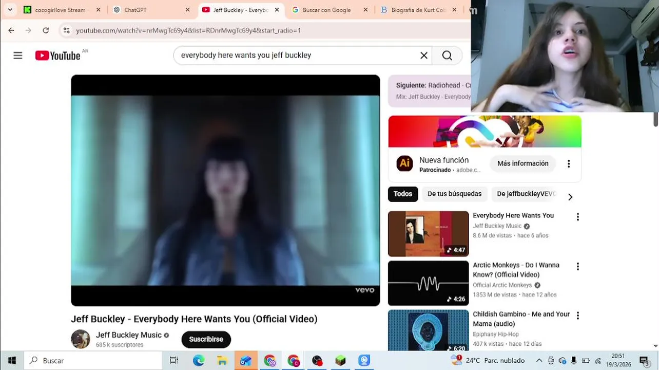Click the colorful Adobe ad banner
The width and height of the screenshot is (659, 370).
point(484,132)
